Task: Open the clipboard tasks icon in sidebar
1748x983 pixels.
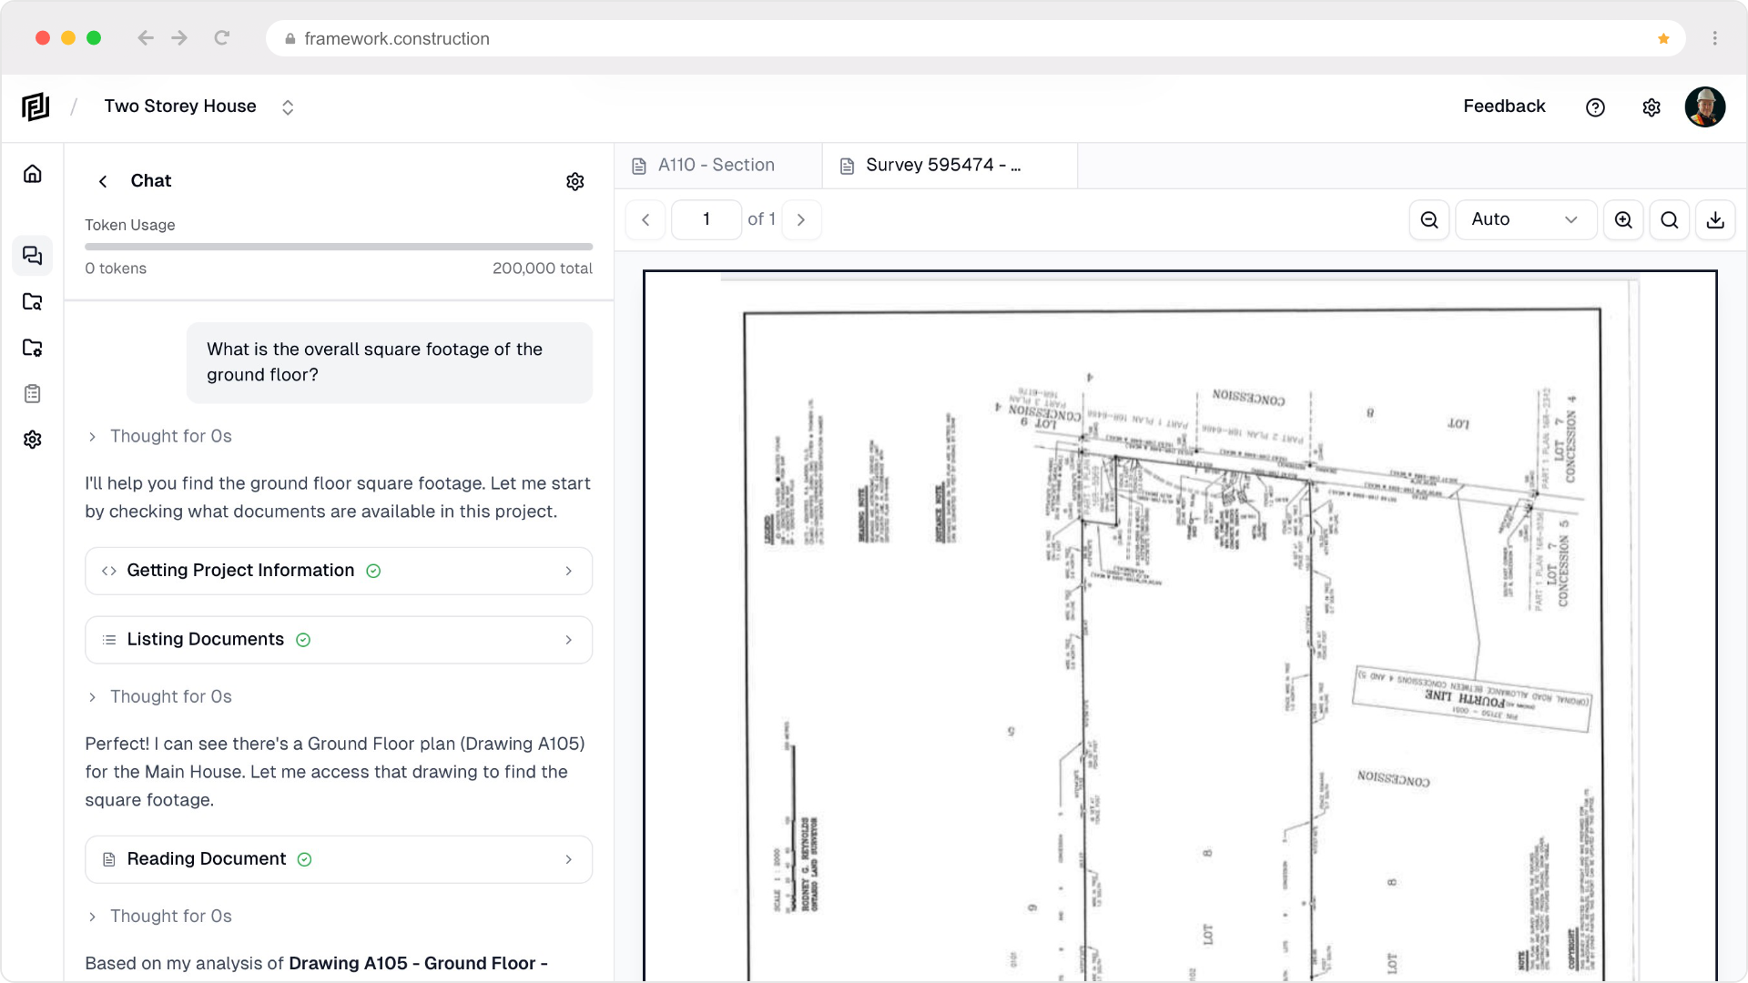Action: [32, 393]
